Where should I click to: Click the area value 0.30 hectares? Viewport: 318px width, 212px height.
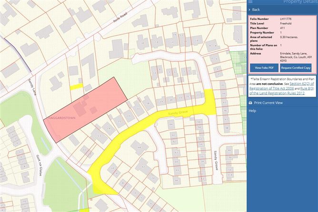point(290,37)
